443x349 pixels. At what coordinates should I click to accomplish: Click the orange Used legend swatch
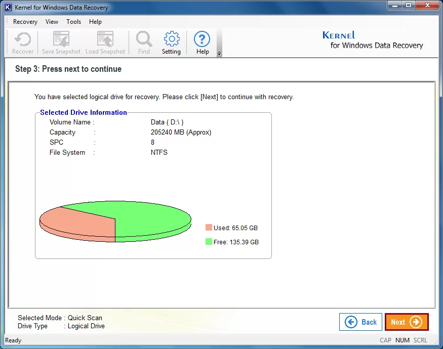click(x=210, y=228)
